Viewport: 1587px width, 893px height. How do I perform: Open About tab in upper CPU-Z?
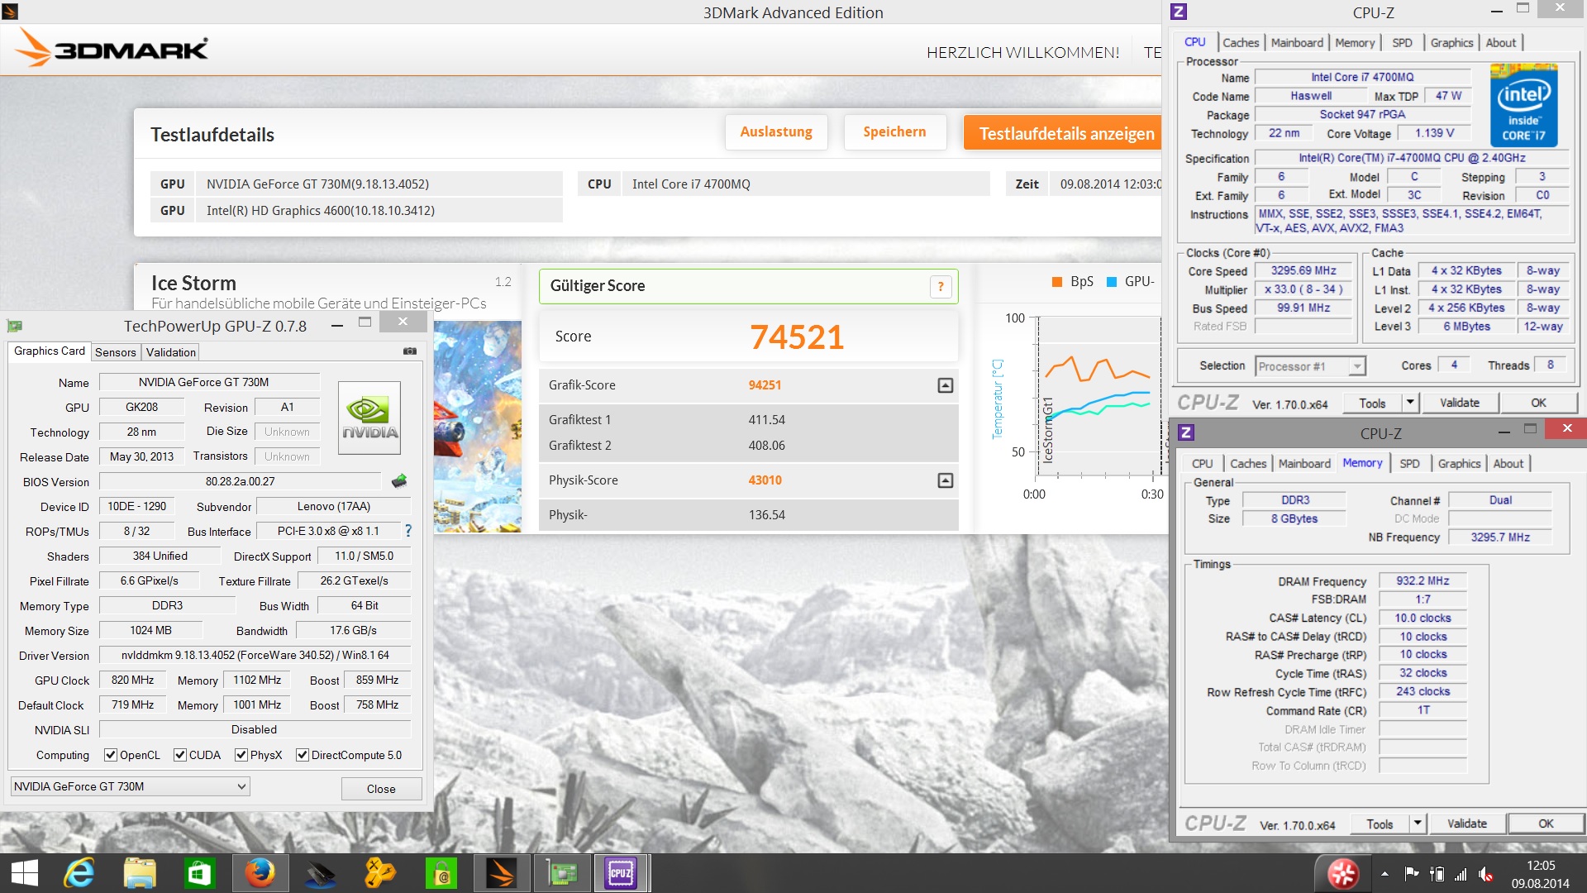1500,43
